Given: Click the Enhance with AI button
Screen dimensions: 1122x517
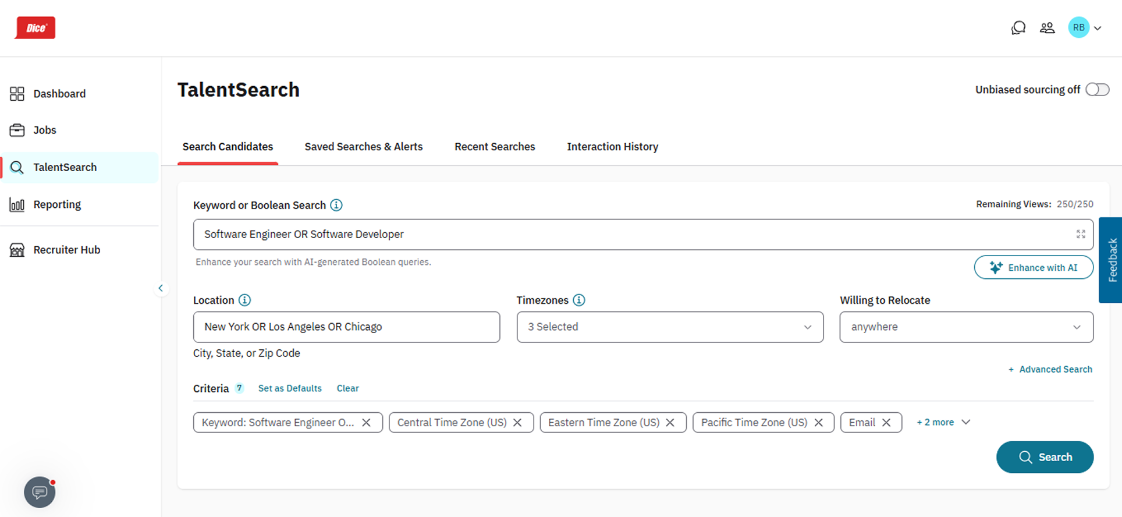Looking at the screenshot, I should point(1034,267).
